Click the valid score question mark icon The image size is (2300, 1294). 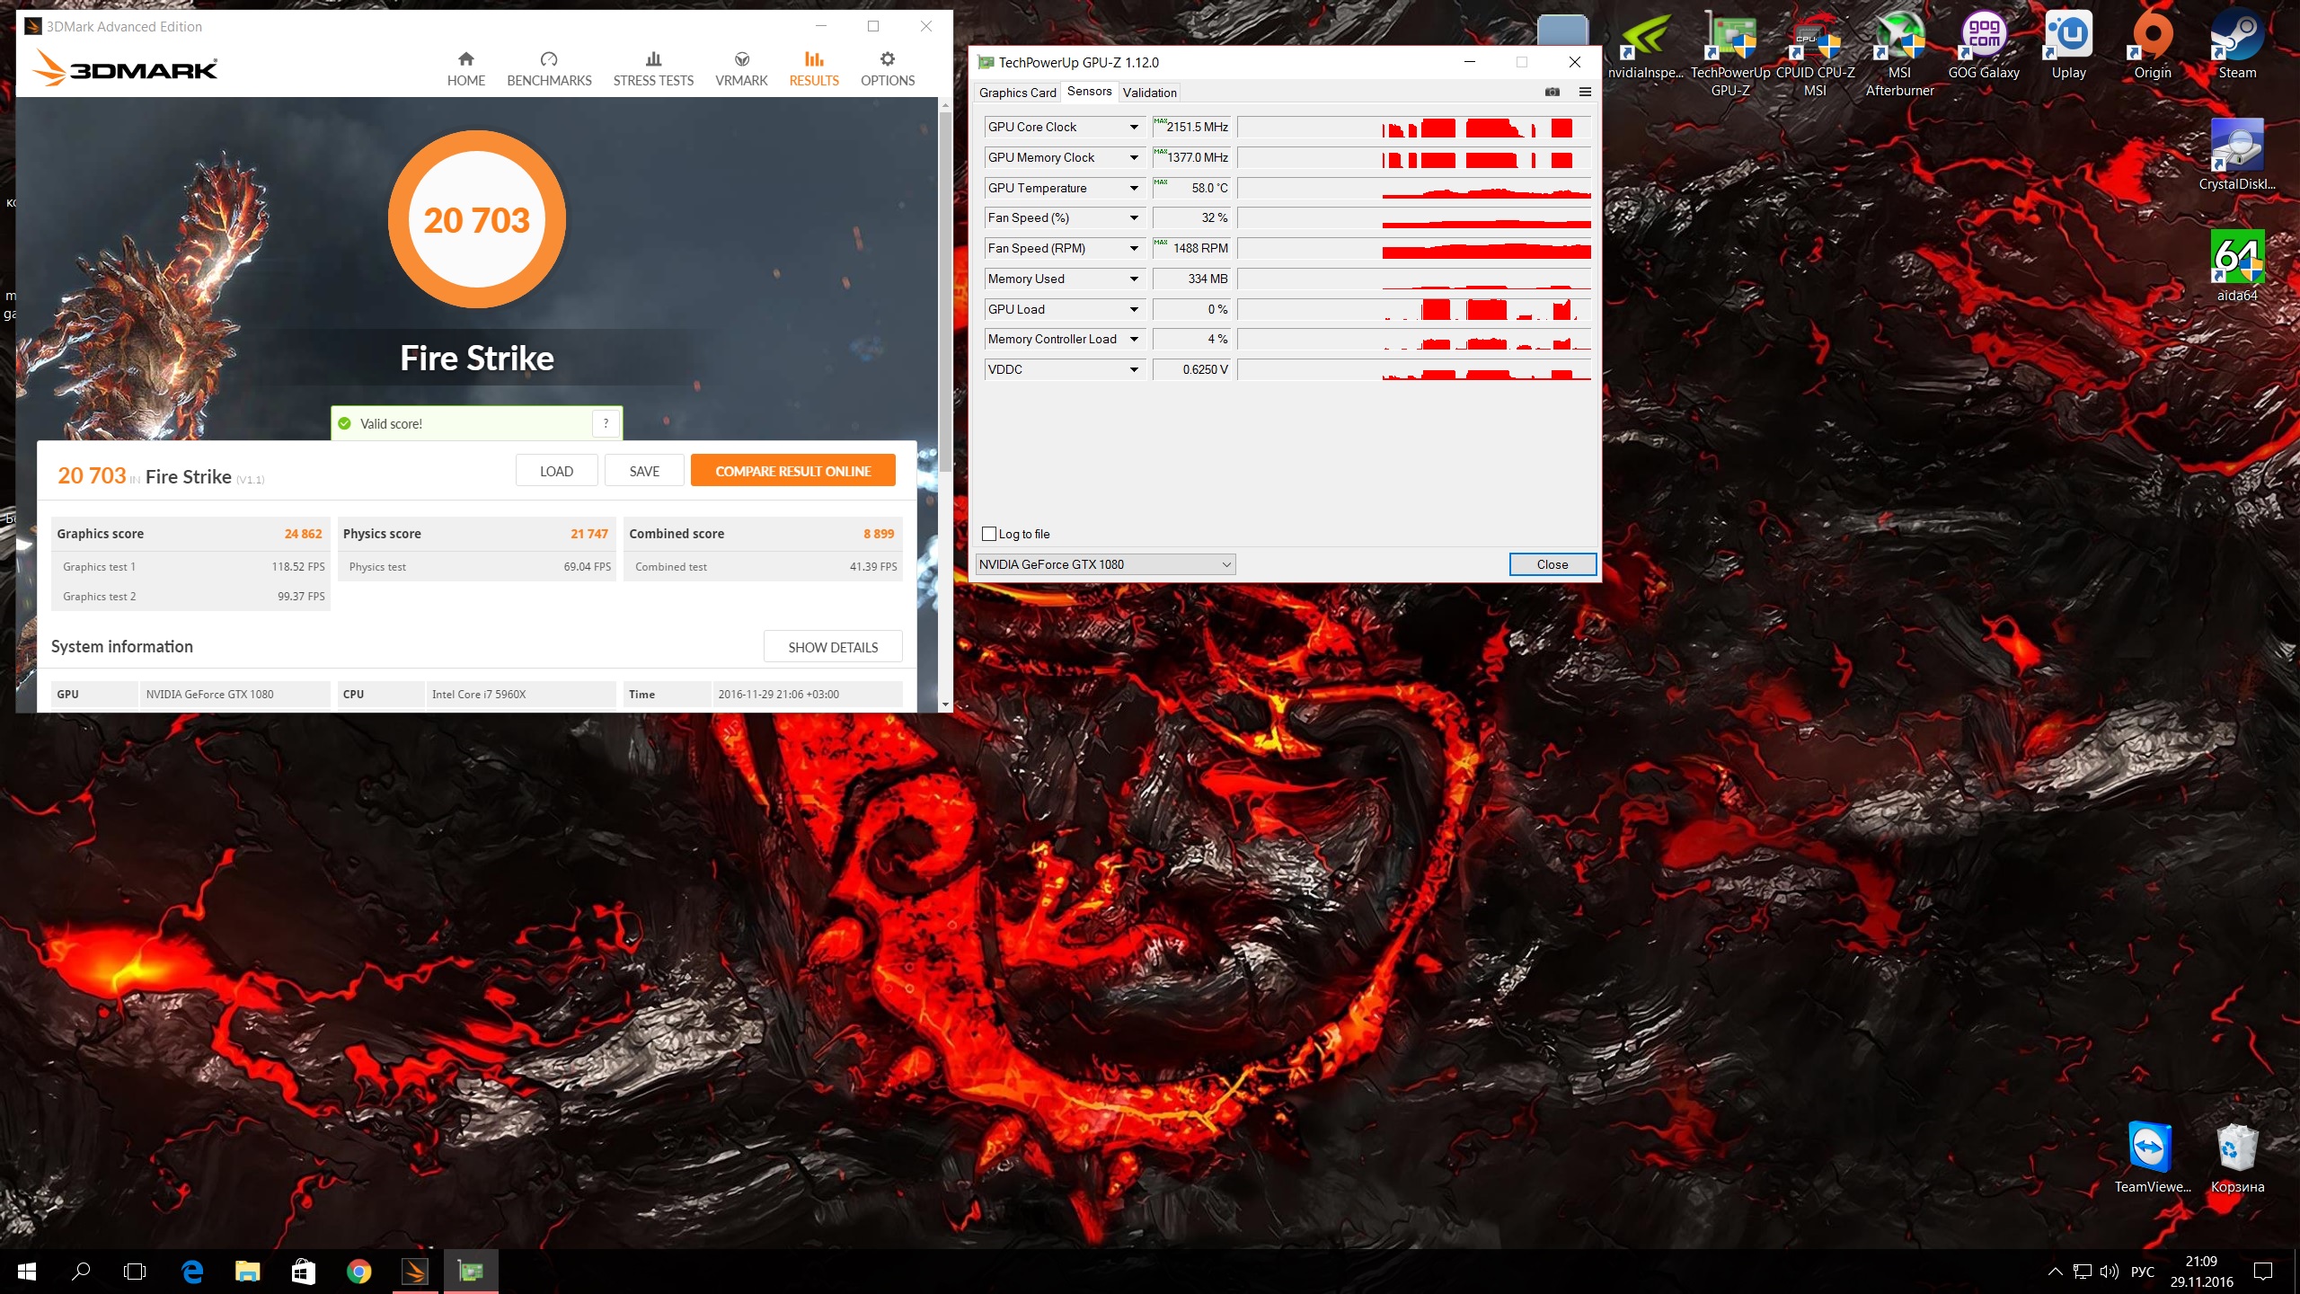[606, 423]
